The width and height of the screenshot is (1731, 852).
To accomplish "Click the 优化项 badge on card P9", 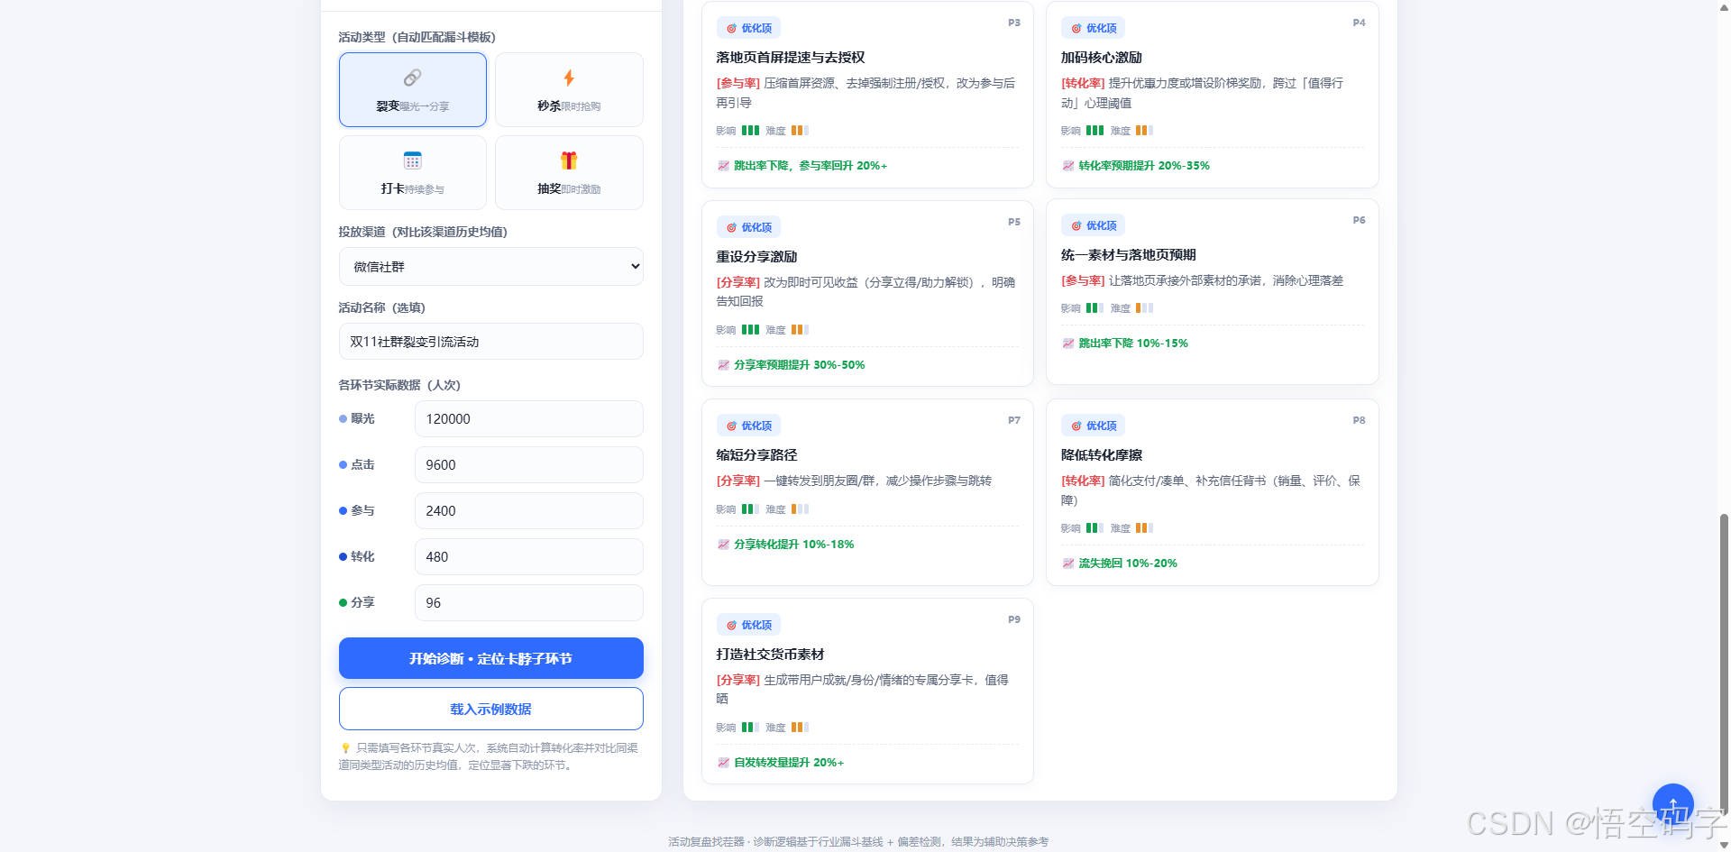I will 749,626.
